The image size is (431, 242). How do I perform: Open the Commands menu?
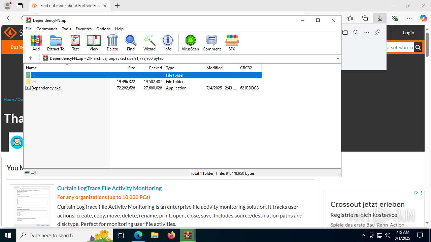click(47, 29)
